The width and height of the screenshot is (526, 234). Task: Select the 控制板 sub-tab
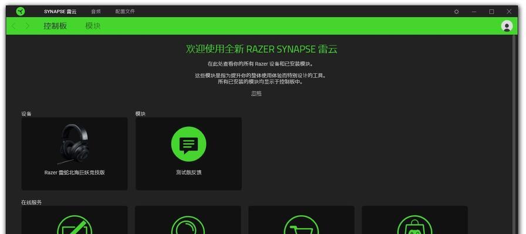click(55, 26)
